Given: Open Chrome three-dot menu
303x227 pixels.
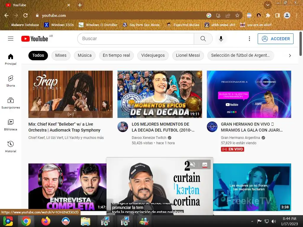Looking at the screenshot, I should [x=296, y=15].
